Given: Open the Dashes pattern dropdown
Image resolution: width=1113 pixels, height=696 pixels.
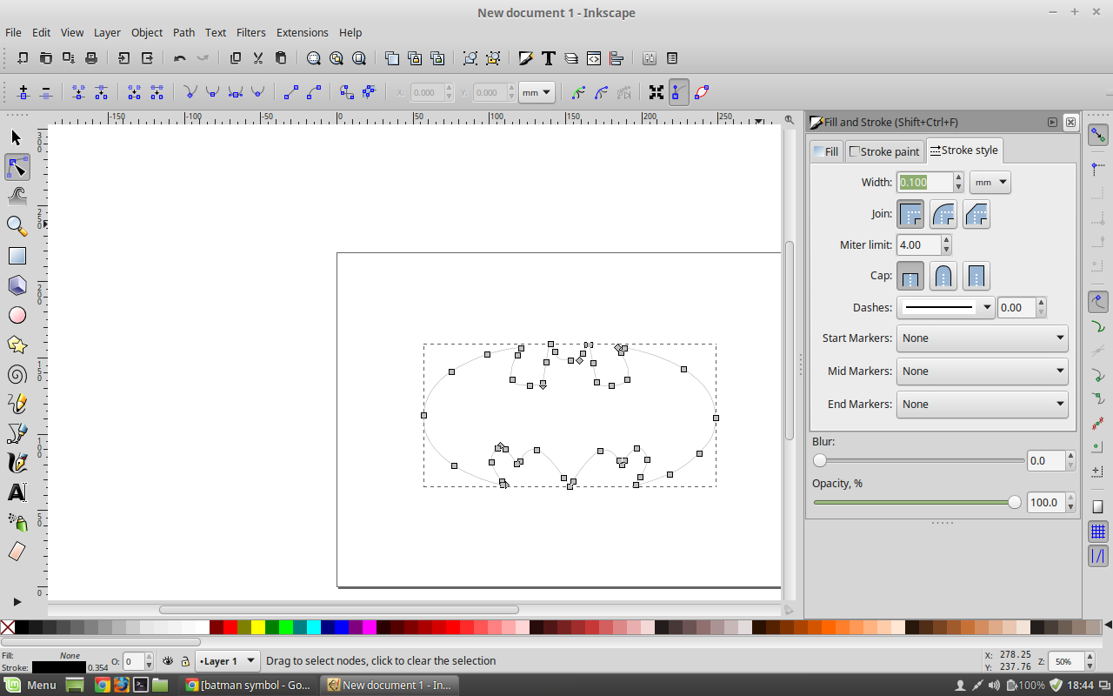Looking at the screenshot, I should point(945,307).
